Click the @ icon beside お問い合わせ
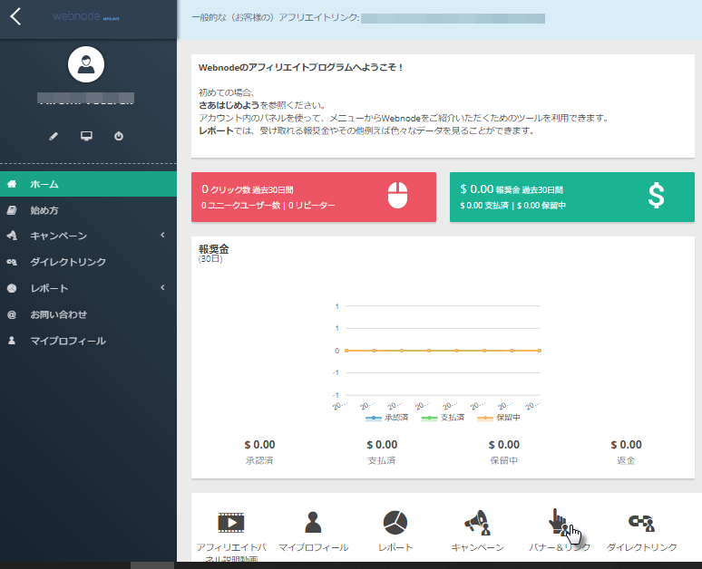The height and width of the screenshot is (569, 702). (x=12, y=314)
